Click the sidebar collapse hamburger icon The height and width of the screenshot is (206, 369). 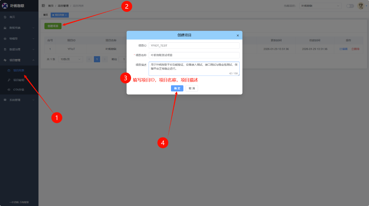click(x=43, y=6)
